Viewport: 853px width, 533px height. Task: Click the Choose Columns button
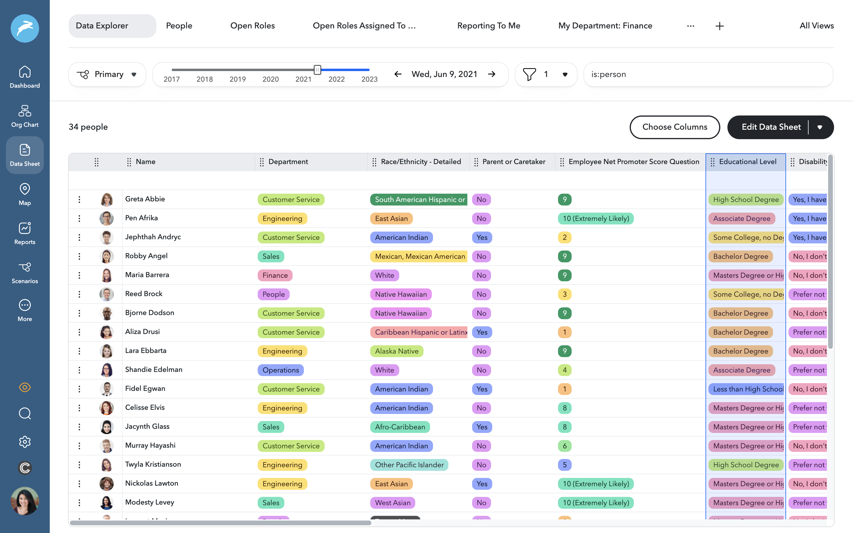(674, 127)
